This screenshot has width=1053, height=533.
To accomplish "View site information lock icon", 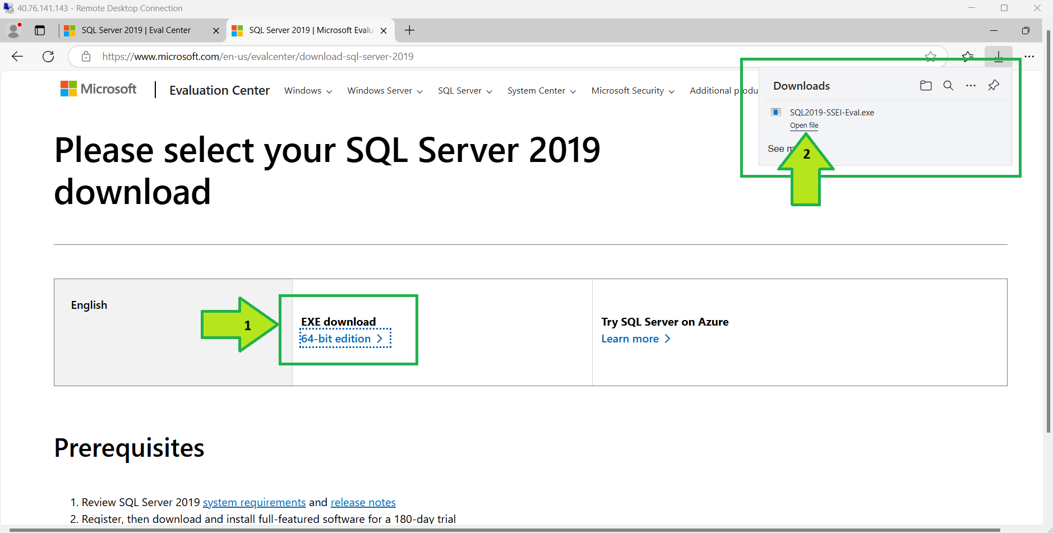I will pyautogui.click(x=86, y=56).
